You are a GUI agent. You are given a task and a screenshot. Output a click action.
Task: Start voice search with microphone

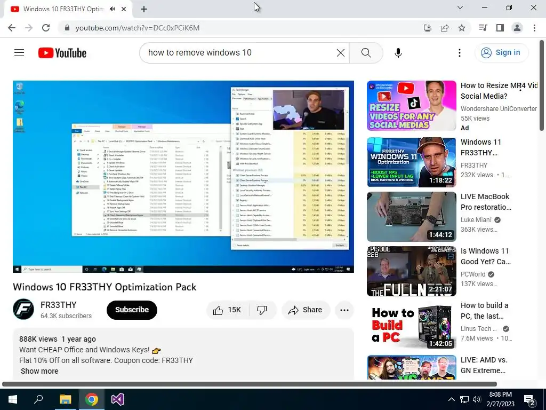coord(398,53)
